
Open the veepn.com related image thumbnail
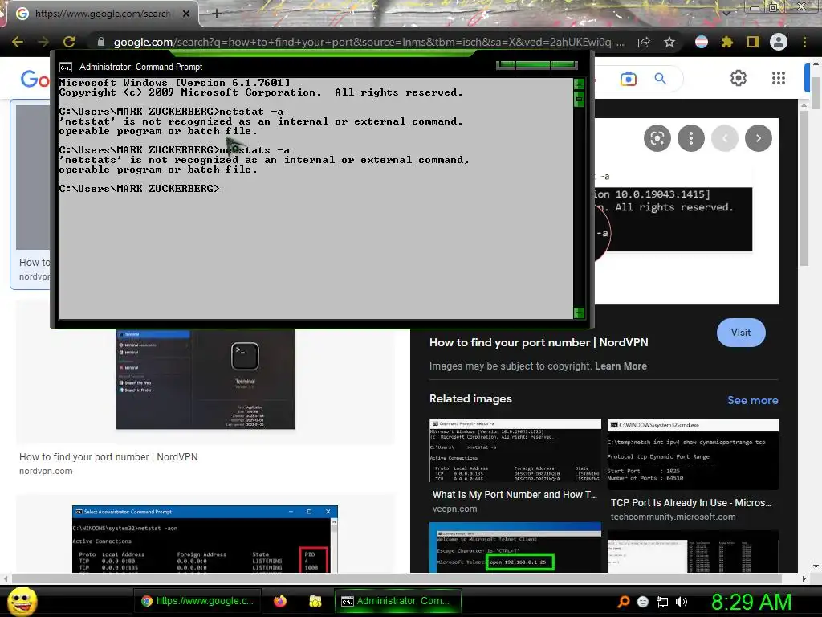(515, 450)
